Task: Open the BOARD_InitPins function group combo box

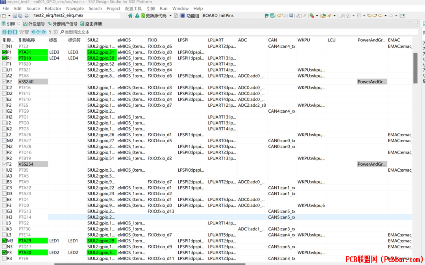Action: pos(233,16)
